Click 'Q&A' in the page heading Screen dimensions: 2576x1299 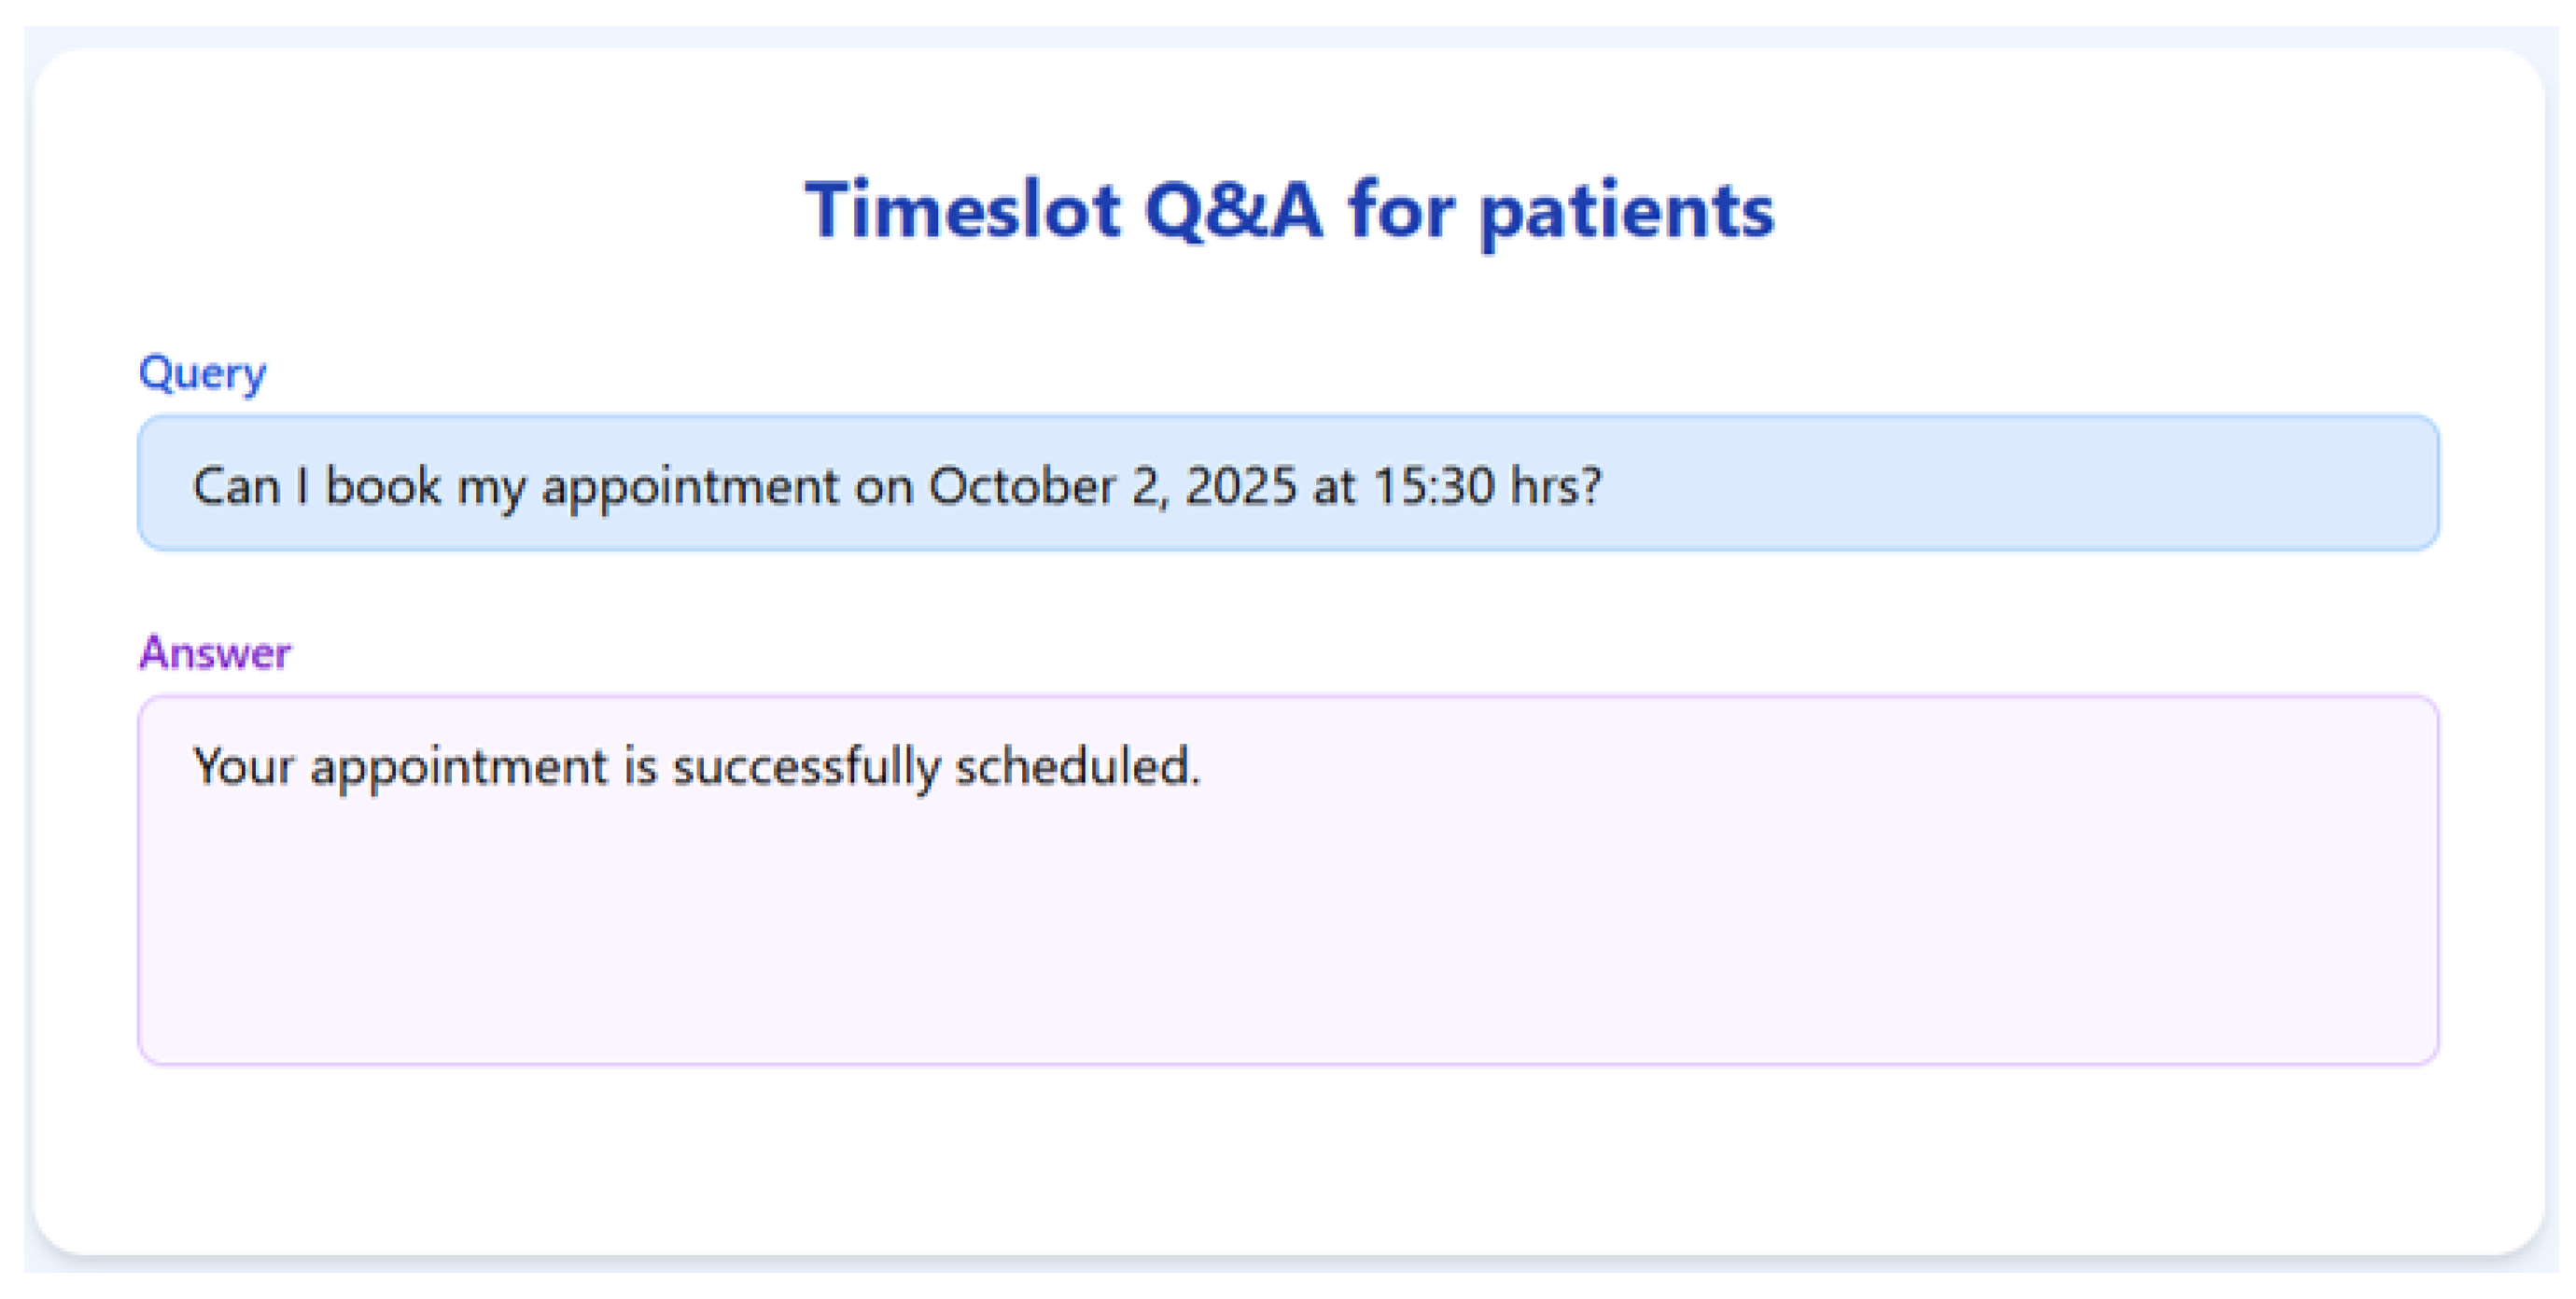point(1232,210)
